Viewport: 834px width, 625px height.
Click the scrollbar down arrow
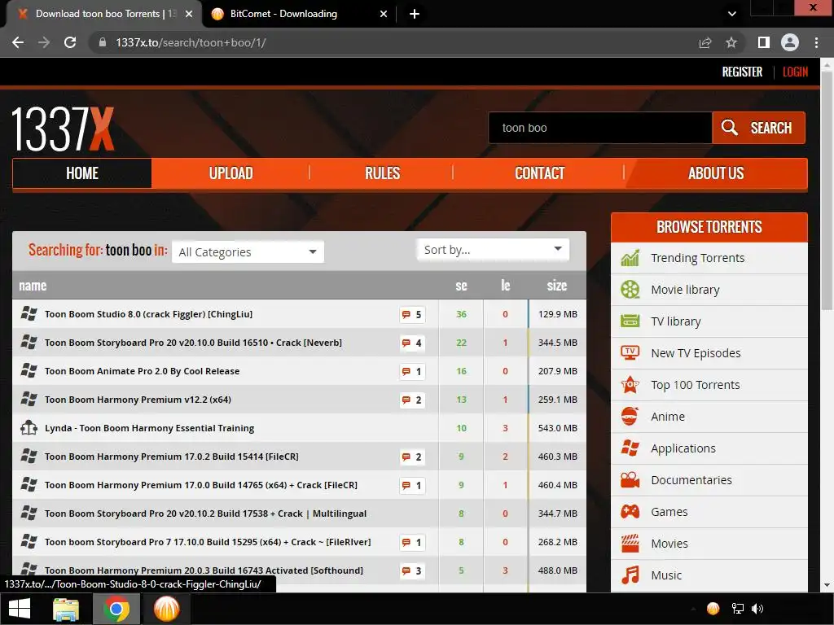(827, 585)
